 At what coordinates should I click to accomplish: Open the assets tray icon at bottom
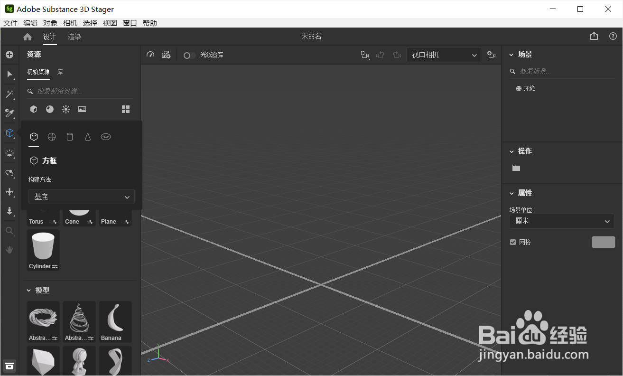(x=9, y=366)
